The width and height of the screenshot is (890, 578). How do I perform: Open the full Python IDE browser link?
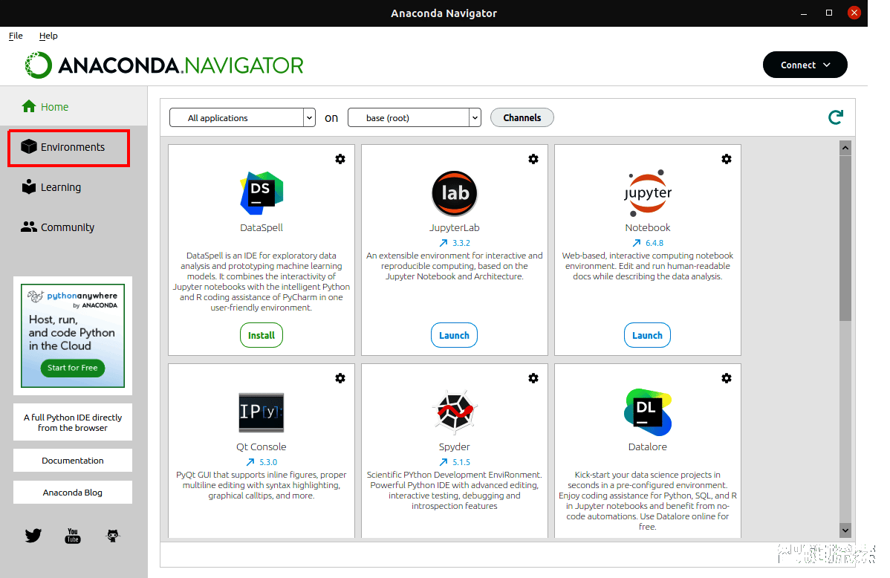tap(73, 423)
